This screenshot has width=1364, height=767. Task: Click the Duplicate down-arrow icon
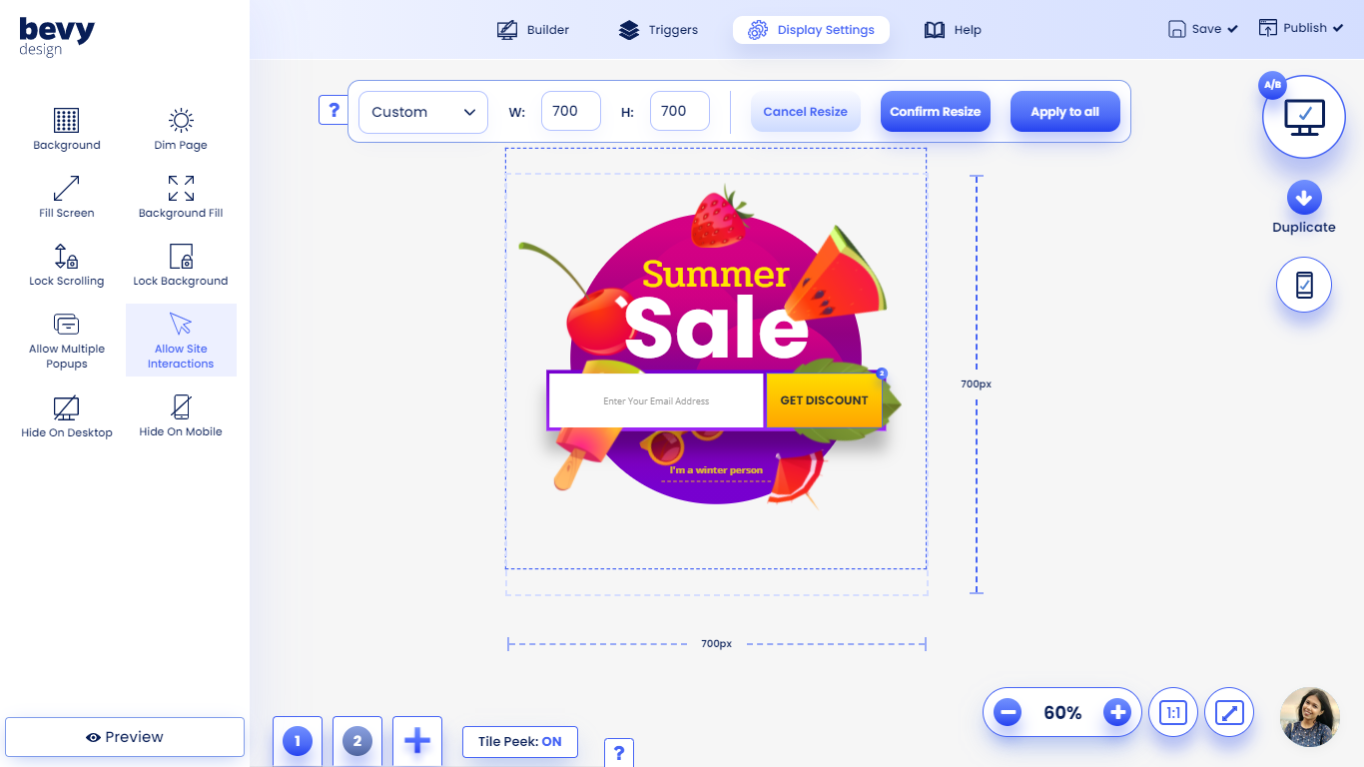tap(1304, 198)
